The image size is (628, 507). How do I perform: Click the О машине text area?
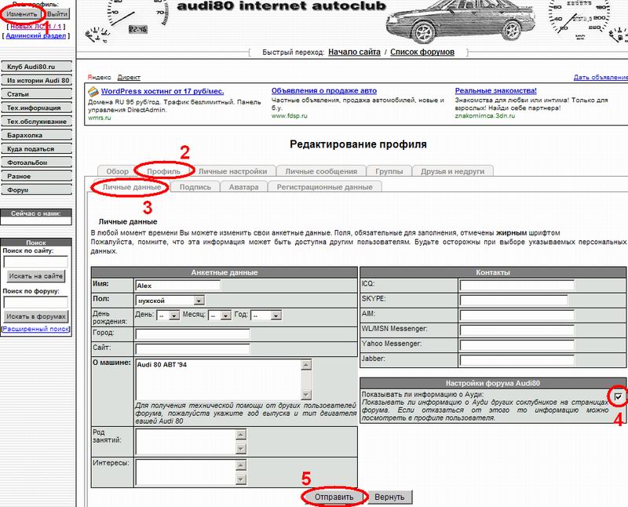coord(219,380)
